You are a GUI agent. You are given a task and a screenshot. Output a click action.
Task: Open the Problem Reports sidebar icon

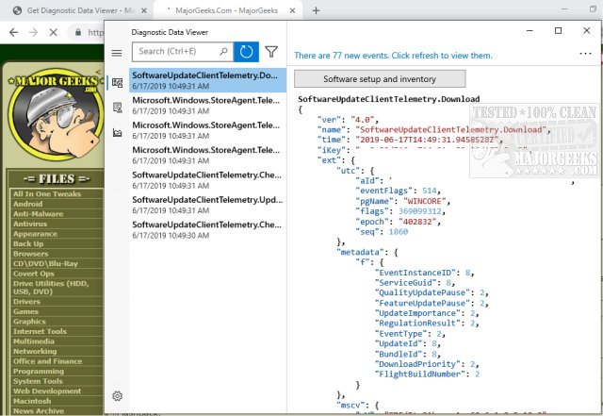117,108
